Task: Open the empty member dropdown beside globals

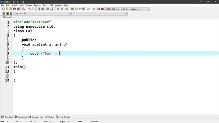Action: tap(100, 14)
